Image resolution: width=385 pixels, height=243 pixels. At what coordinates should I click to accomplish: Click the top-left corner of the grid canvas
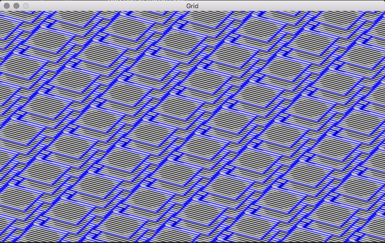point(1,13)
